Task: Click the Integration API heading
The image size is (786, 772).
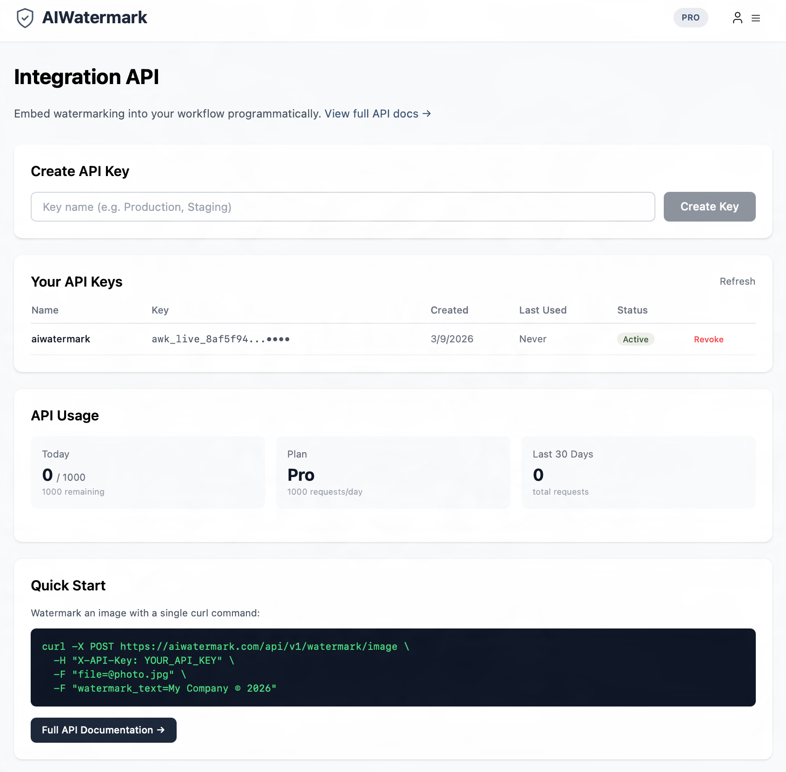Action: pos(86,77)
